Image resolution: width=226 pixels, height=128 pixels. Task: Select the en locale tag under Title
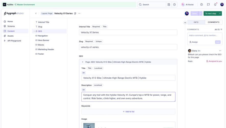coord(84,73)
